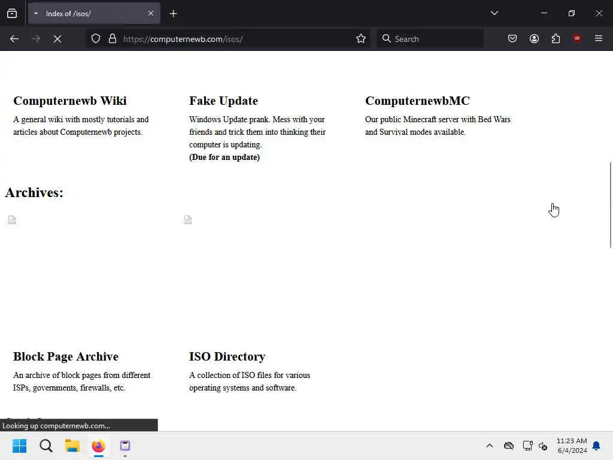
Task: Click broken image above ISO Directory
Action: (188, 220)
